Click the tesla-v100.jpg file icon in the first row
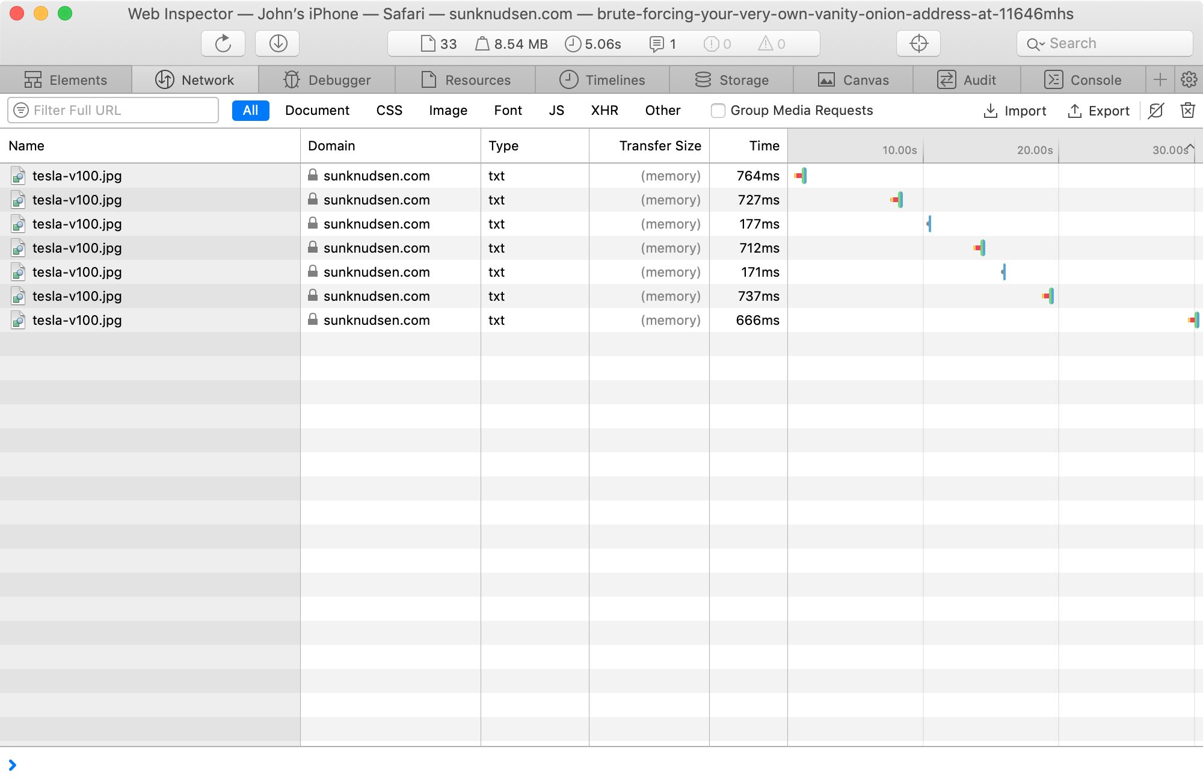Viewport: 1203px width, 782px height. pyautogui.click(x=18, y=176)
